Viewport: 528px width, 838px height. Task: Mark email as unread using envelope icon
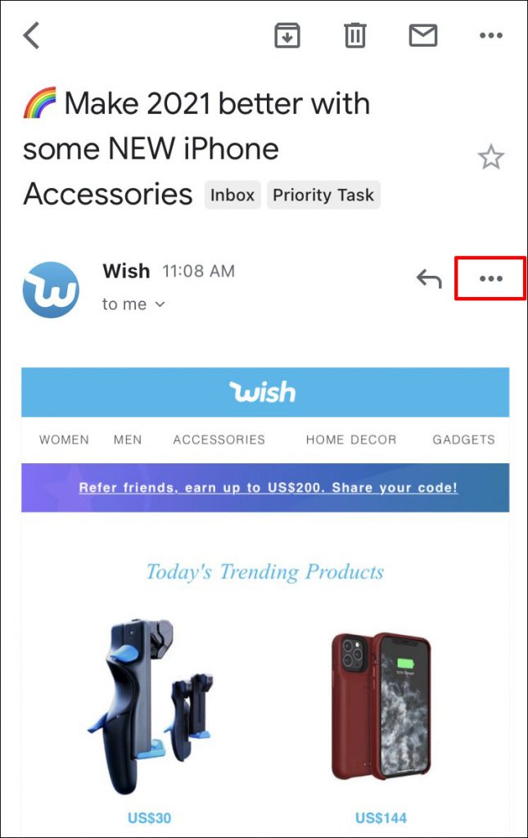point(422,35)
